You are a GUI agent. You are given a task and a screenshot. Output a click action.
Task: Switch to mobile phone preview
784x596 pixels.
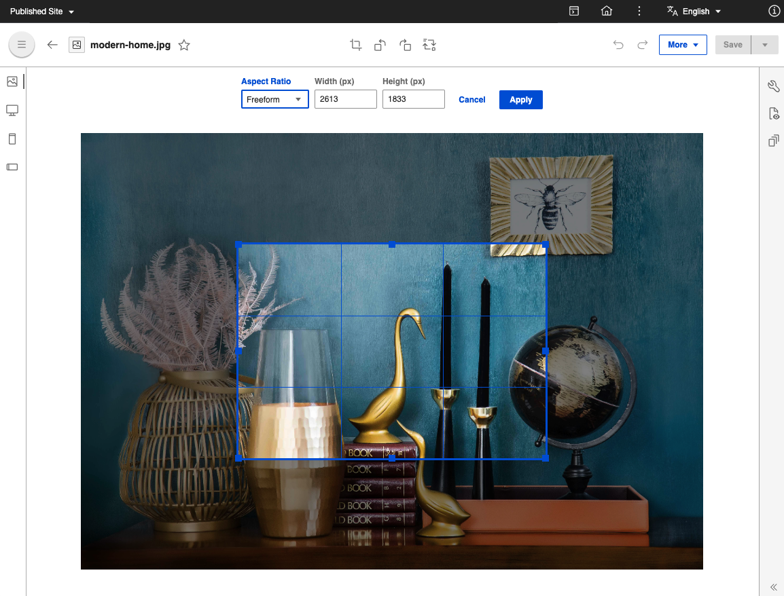12,138
